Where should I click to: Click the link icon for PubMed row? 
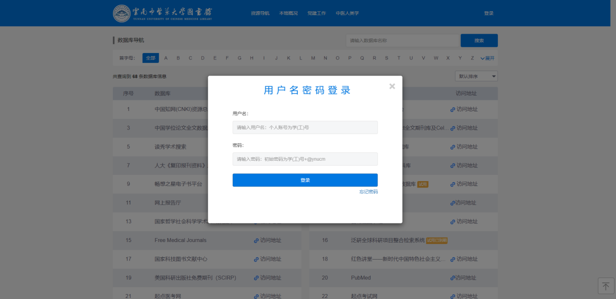click(x=453, y=278)
